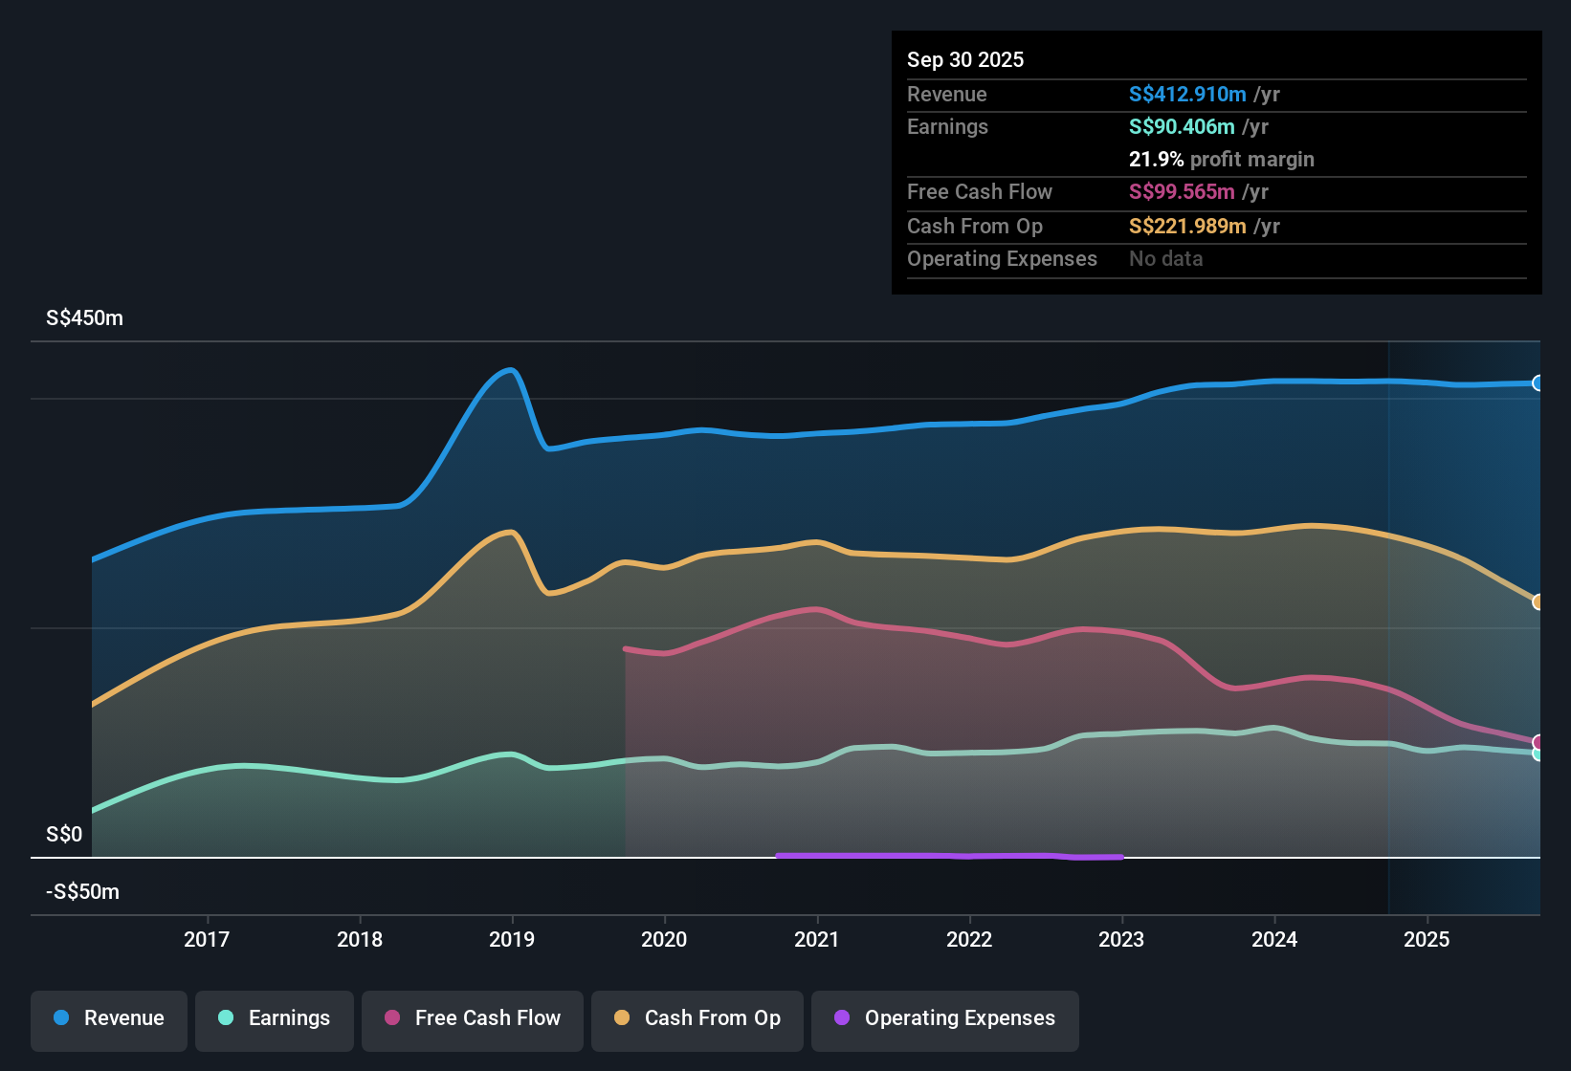
Task: Click the Cash From Op legend button
Action: click(x=697, y=1018)
